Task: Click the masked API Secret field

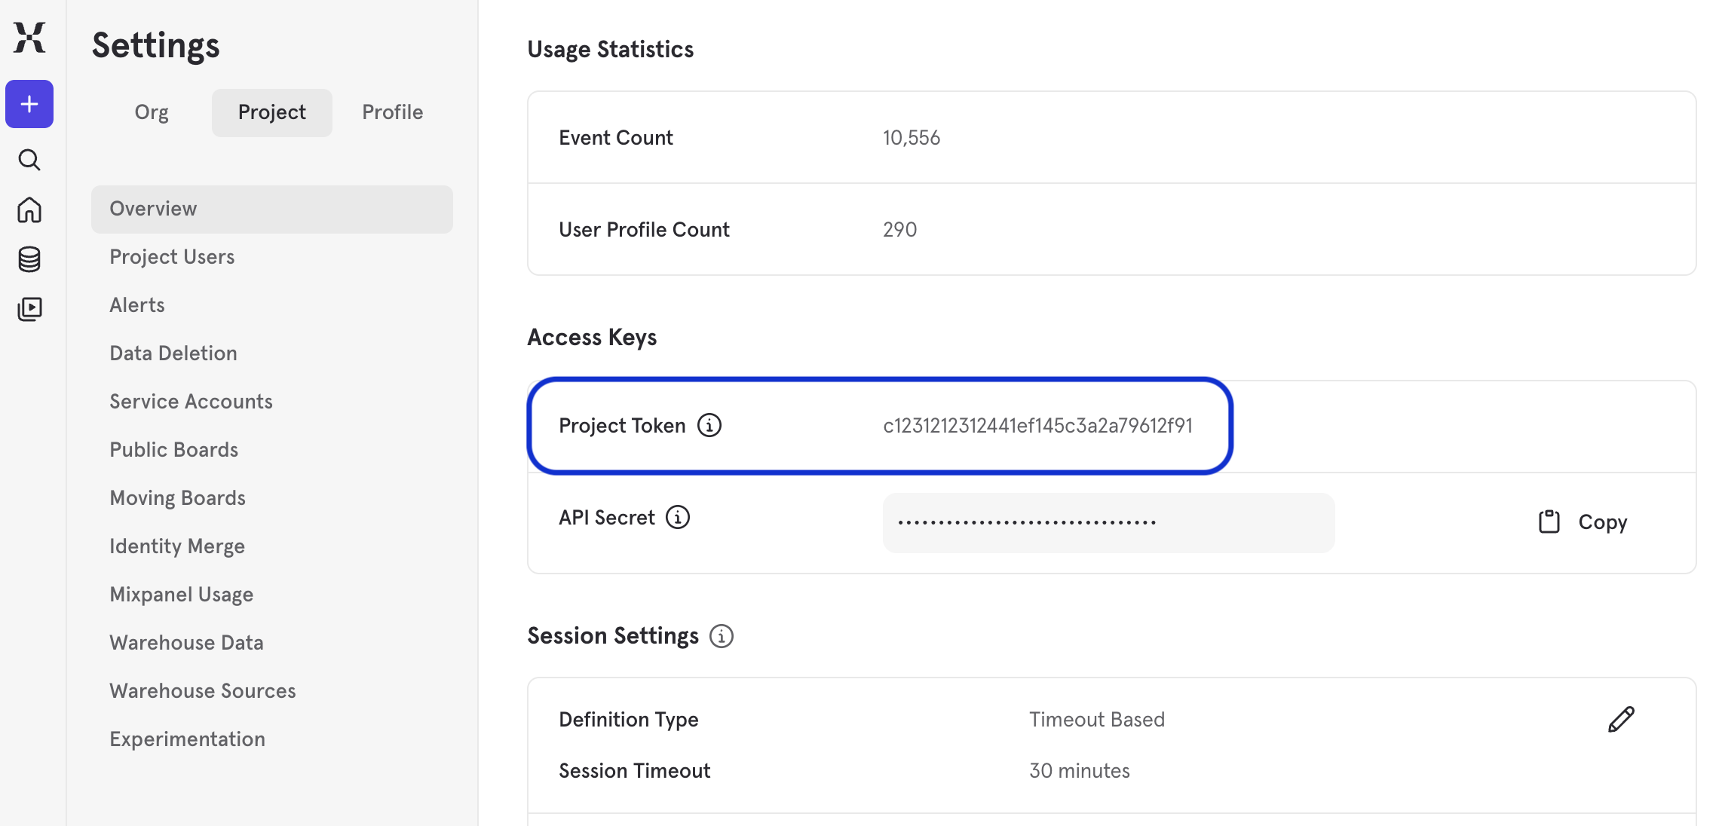Action: coord(1108,522)
